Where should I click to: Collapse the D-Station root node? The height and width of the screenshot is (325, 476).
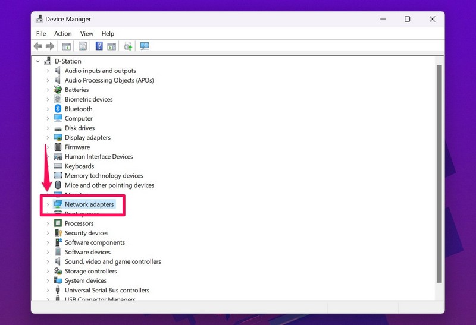click(x=38, y=61)
